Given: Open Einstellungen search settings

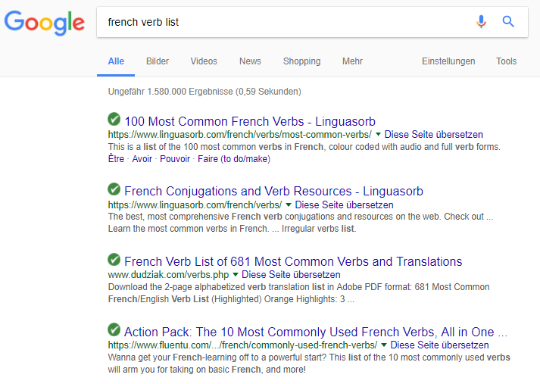Looking at the screenshot, I should coord(448,61).
